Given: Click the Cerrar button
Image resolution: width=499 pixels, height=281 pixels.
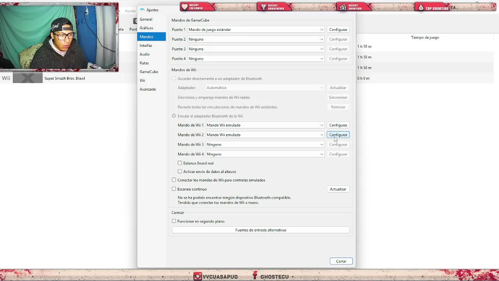Looking at the screenshot, I should pyautogui.click(x=341, y=261).
